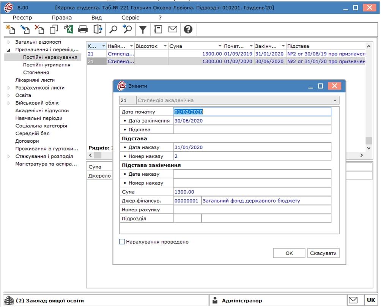Click the horizontal scrollbar right arrow
381x307 pixels.
pos(362,155)
